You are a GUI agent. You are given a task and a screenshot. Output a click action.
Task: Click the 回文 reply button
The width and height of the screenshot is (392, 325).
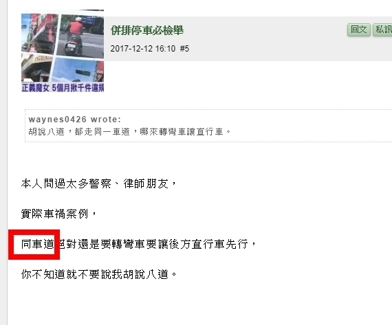pos(358,30)
